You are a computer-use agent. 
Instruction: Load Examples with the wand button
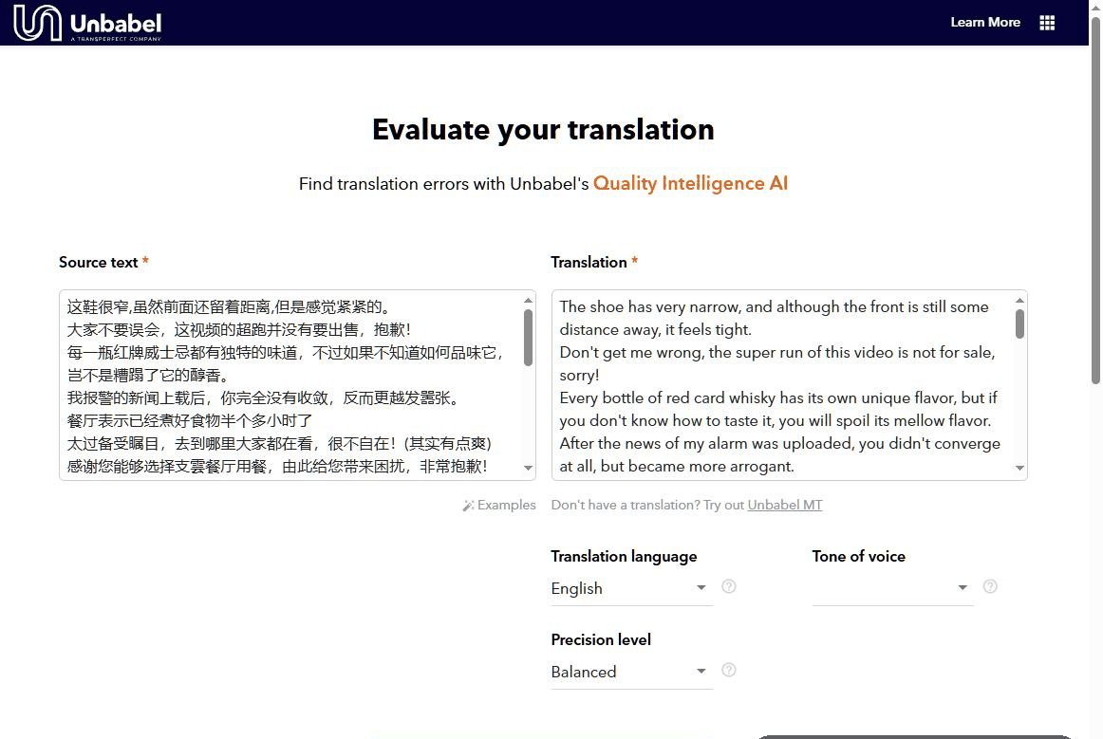(498, 505)
